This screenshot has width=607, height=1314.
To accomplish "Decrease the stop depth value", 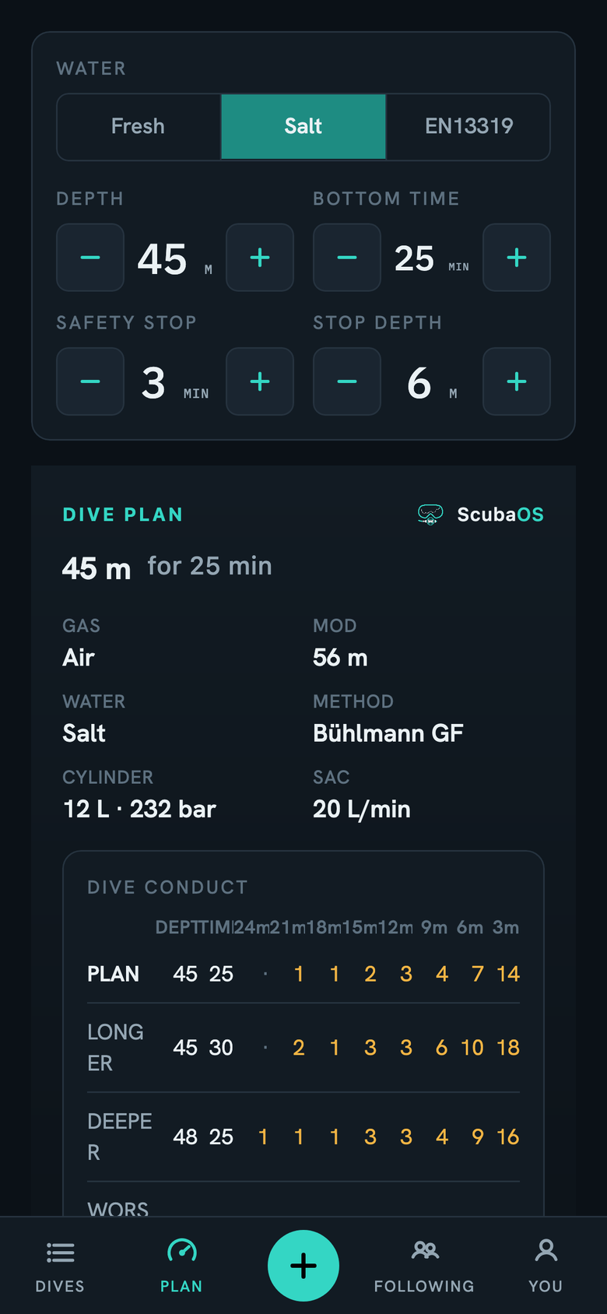I will (x=347, y=381).
